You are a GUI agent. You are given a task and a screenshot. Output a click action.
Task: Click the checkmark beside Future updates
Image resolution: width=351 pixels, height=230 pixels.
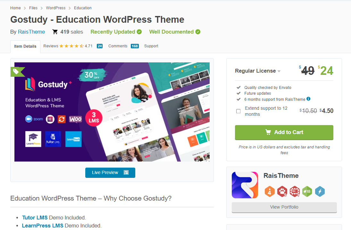(x=238, y=93)
